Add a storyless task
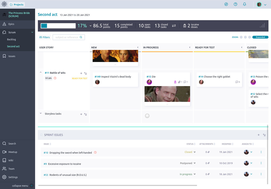 81,114
